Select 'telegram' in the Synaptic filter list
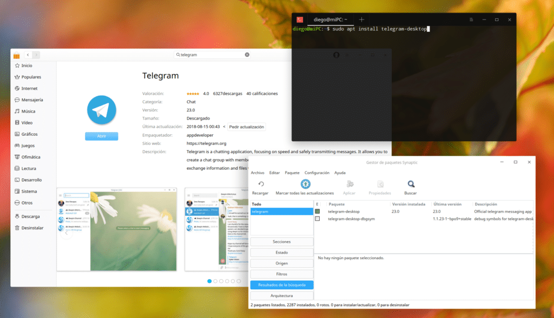This screenshot has width=554, height=318. tap(281, 211)
